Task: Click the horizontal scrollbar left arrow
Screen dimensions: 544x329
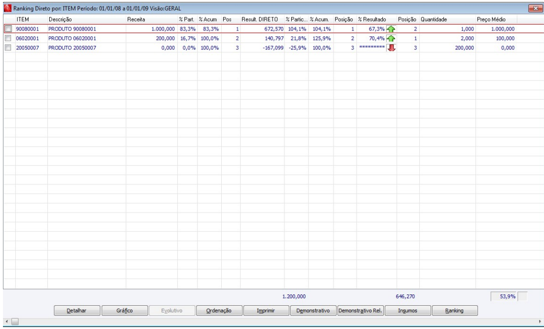Action: coord(6,322)
